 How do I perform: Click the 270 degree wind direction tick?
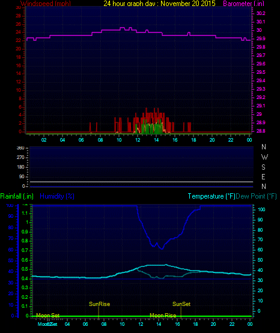coord(20,158)
